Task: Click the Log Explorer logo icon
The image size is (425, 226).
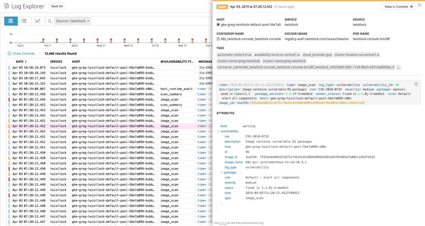Action: [6, 6]
